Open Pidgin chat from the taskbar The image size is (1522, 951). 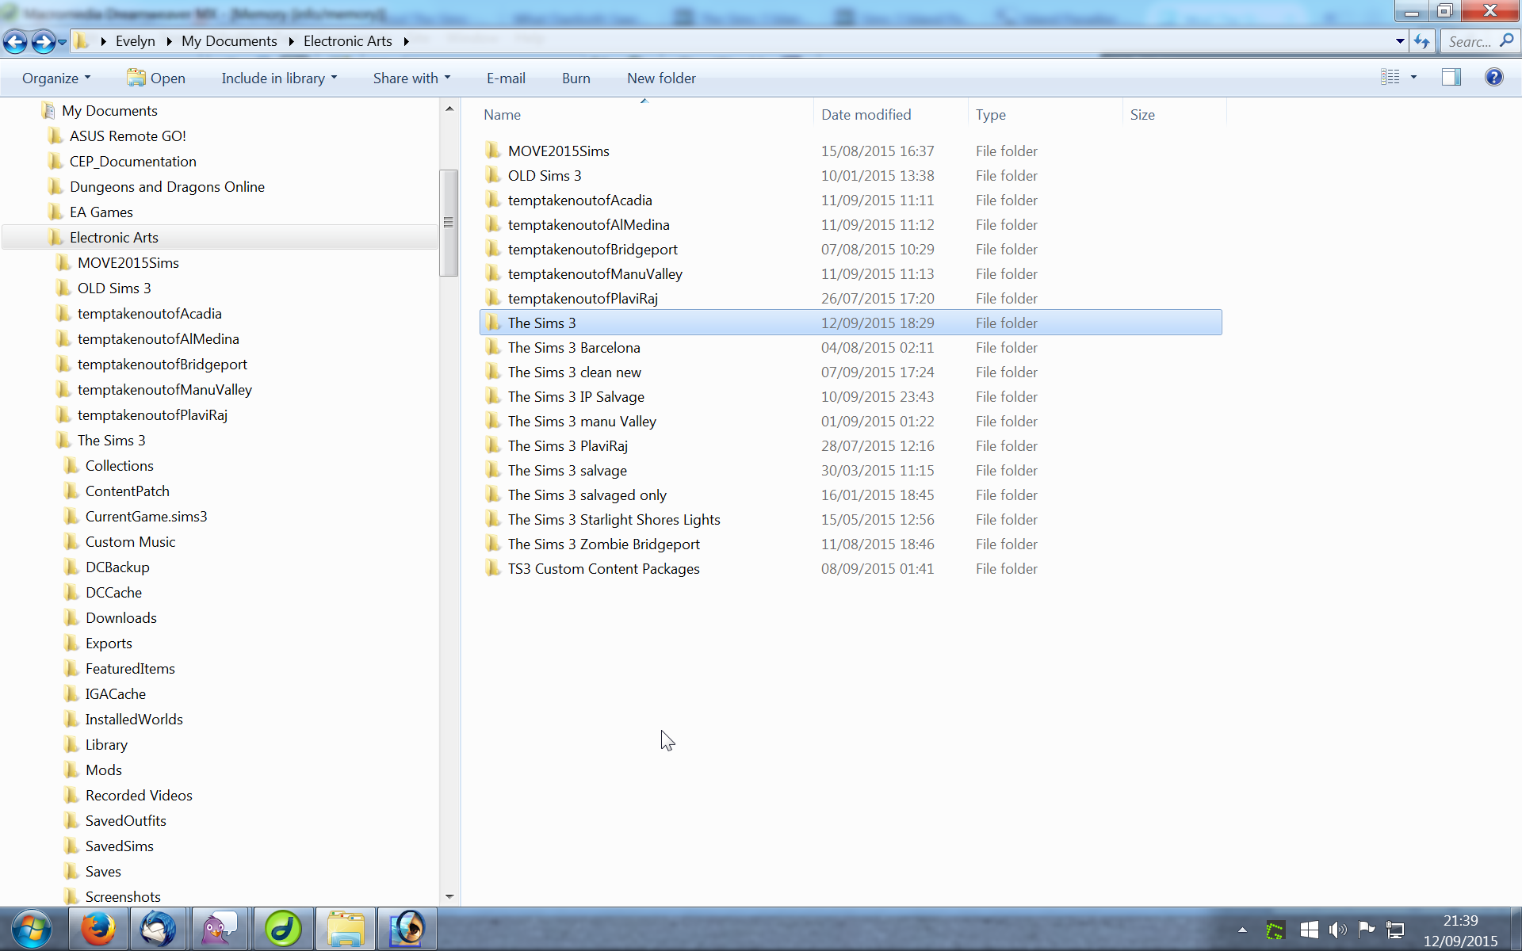tap(220, 929)
